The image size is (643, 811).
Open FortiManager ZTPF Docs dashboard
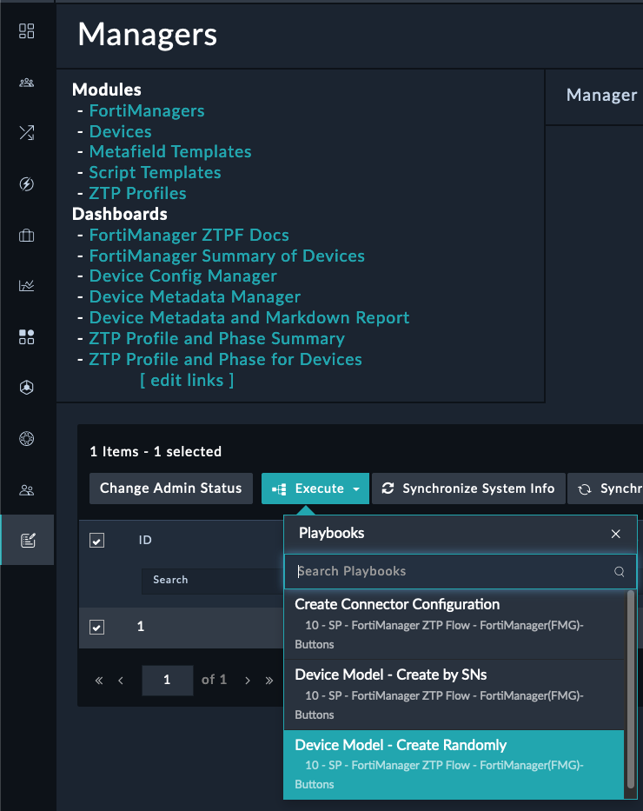point(189,236)
